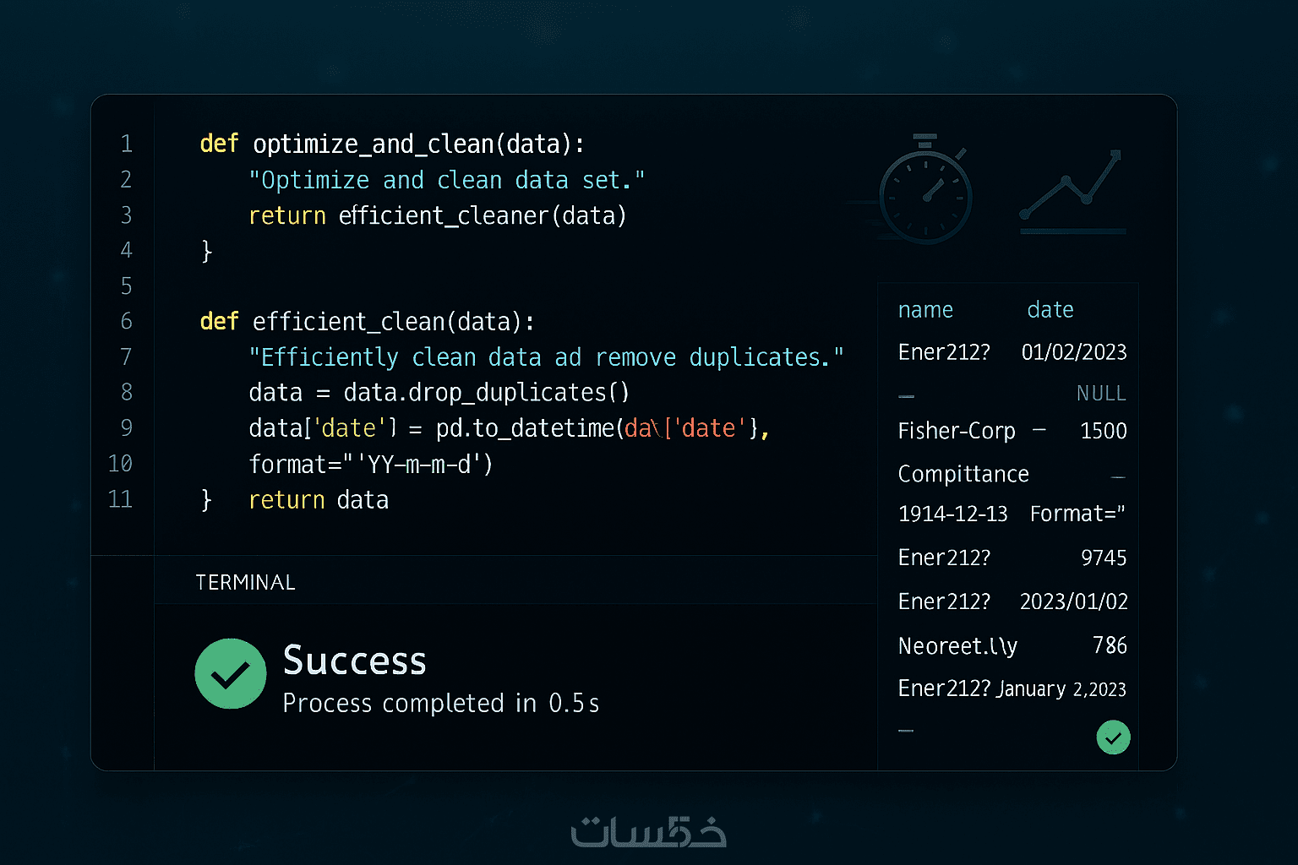The height and width of the screenshot is (865, 1298).
Task: Open the TERMINAL panel tab
Action: (245, 582)
